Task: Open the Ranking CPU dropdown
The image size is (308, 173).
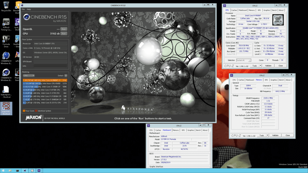Action: pos(29,75)
